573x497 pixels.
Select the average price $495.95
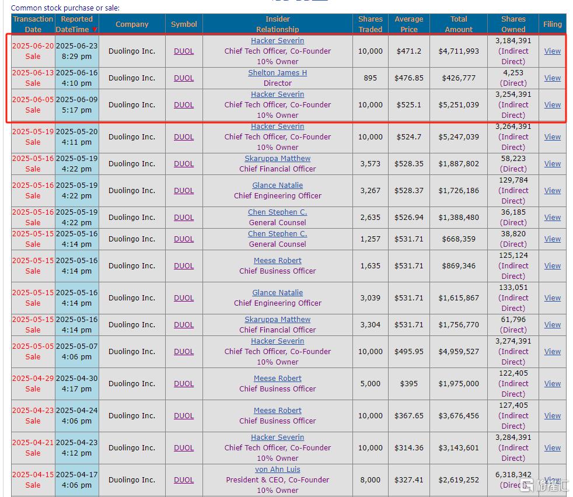[x=409, y=352]
